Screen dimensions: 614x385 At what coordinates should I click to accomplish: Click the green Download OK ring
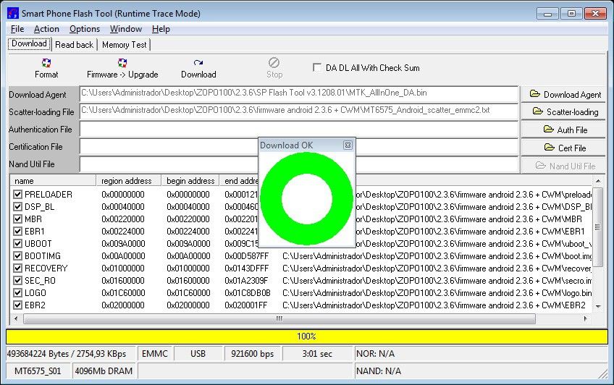(x=306, y=199)
